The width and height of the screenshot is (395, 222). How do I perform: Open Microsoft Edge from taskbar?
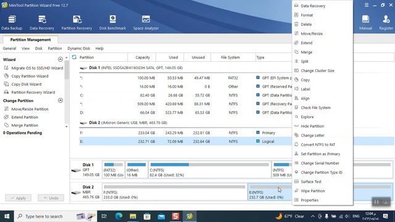[118, 216]
